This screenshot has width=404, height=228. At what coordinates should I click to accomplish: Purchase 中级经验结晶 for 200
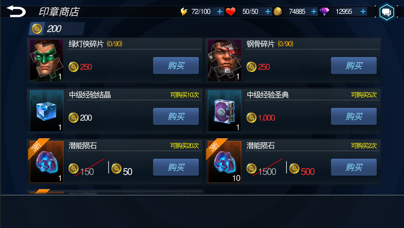(x=176, y=117)
